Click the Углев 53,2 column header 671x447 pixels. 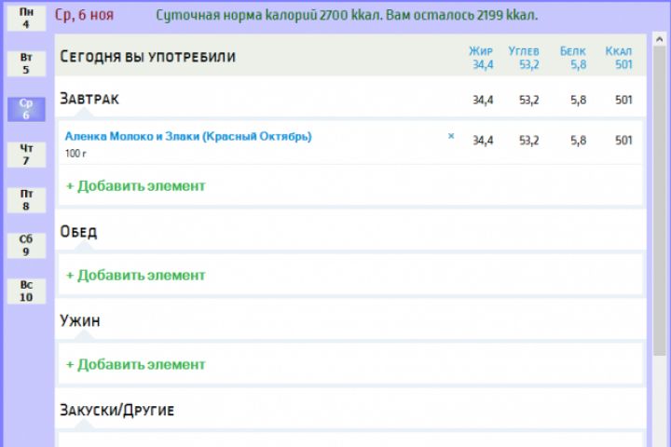click(524, 58)
